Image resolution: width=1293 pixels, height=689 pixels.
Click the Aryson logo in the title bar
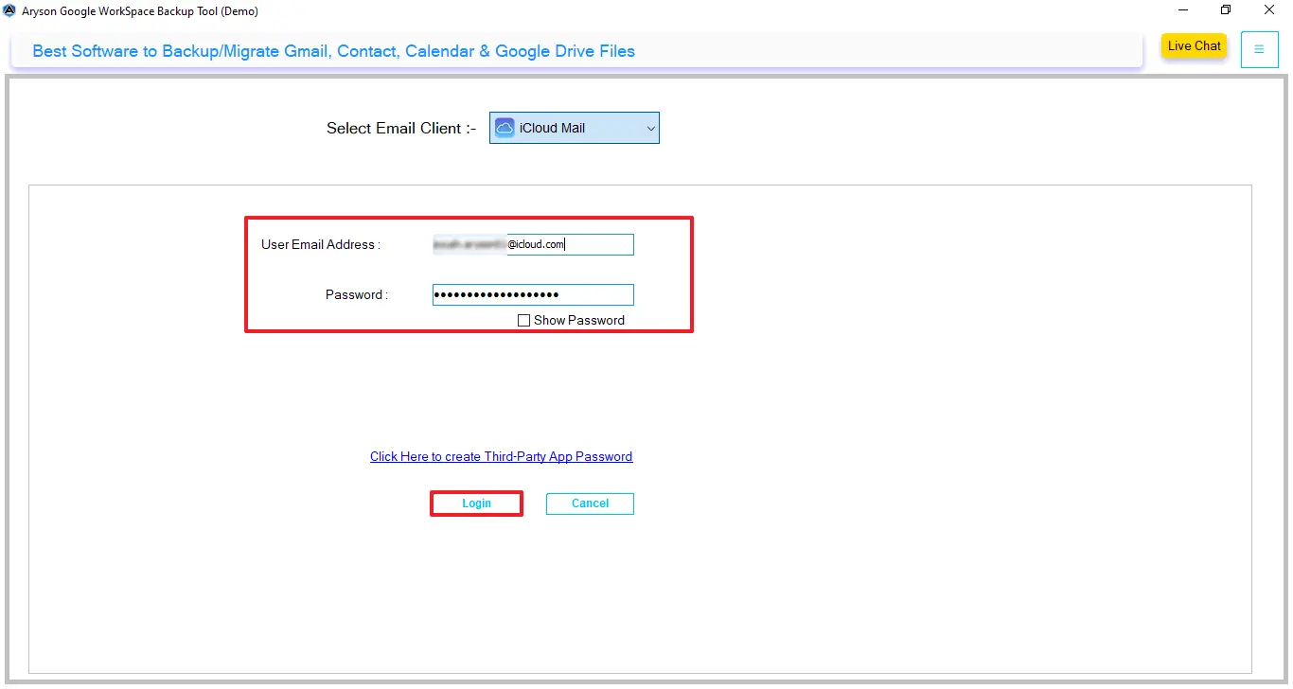10,10
